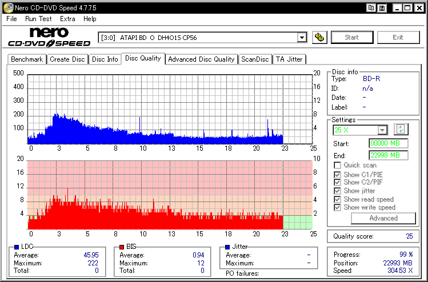Click the refresh speed settings icon
The image size is (428, 282).
[x=401, y=129]
